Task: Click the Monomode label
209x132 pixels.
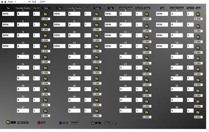Action: (x=75, y=123)
